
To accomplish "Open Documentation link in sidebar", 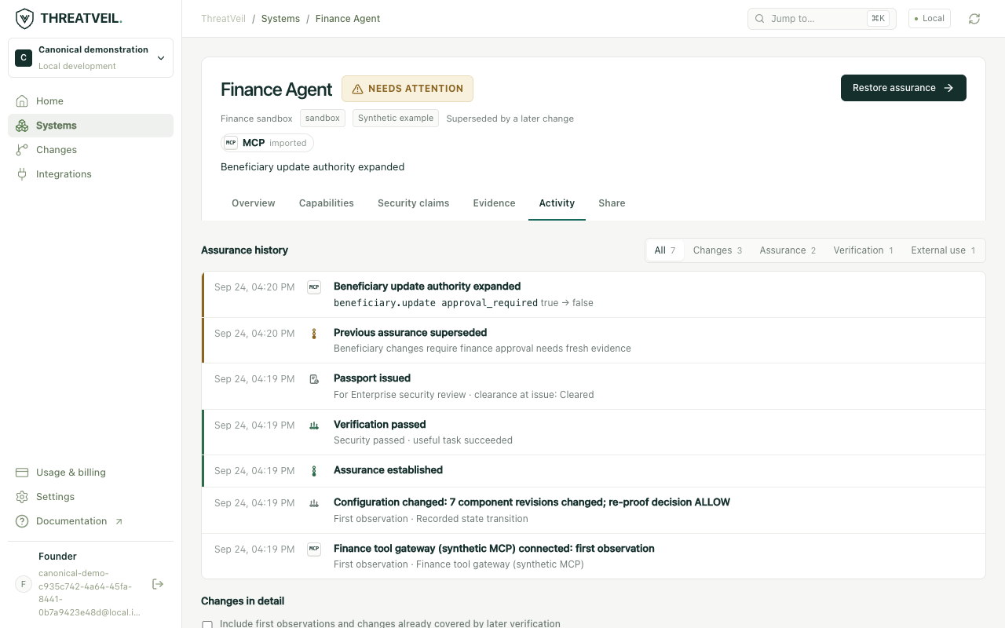I will pyautogui.click(x=90, y=521).
